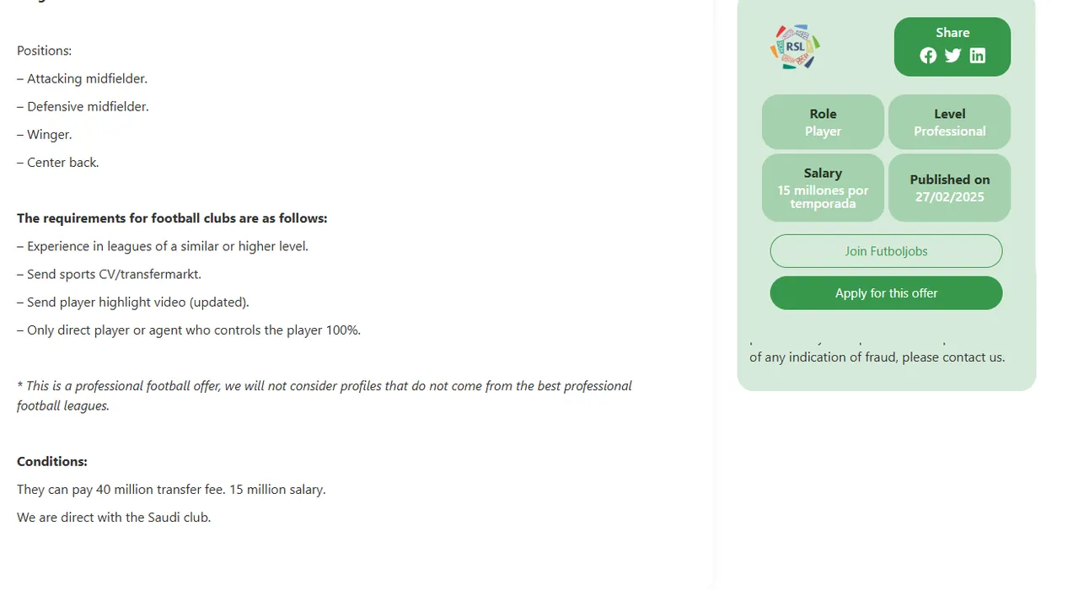Click the Winger position line
The image size is (1089, 590).
click(x=45, y=134)
